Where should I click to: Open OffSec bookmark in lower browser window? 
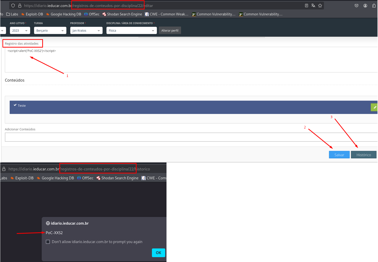85,178
